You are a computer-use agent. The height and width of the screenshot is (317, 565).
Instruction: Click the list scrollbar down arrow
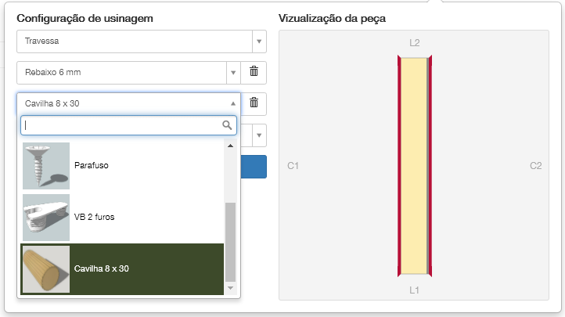coord(230,288)
